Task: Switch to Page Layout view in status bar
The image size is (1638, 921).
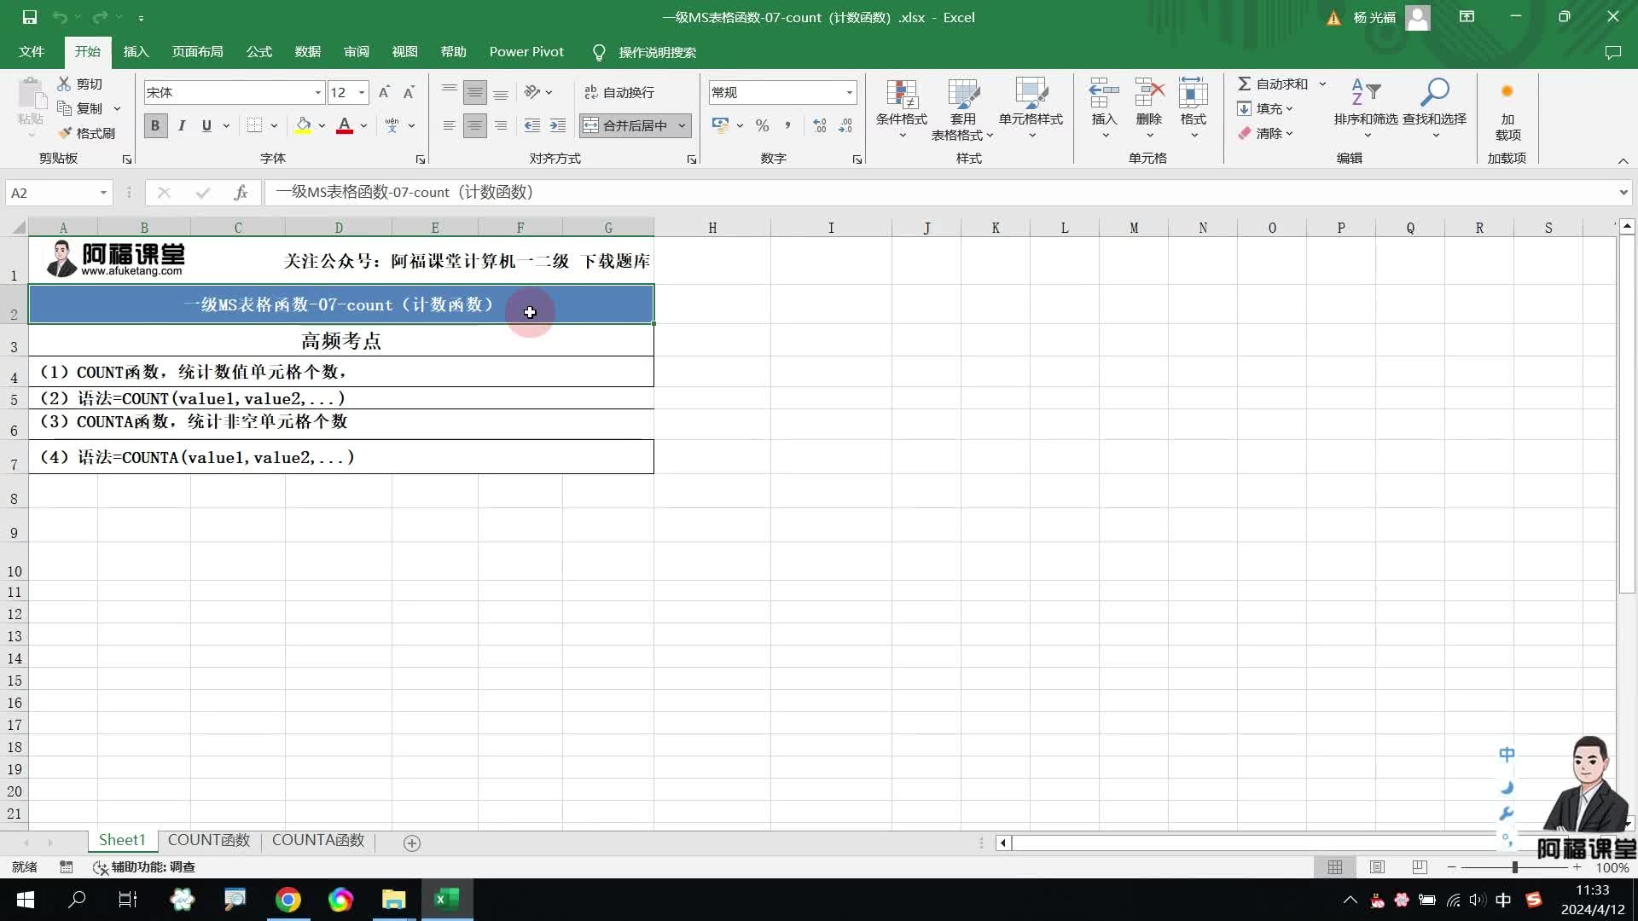Action: tap(1377, 867)
